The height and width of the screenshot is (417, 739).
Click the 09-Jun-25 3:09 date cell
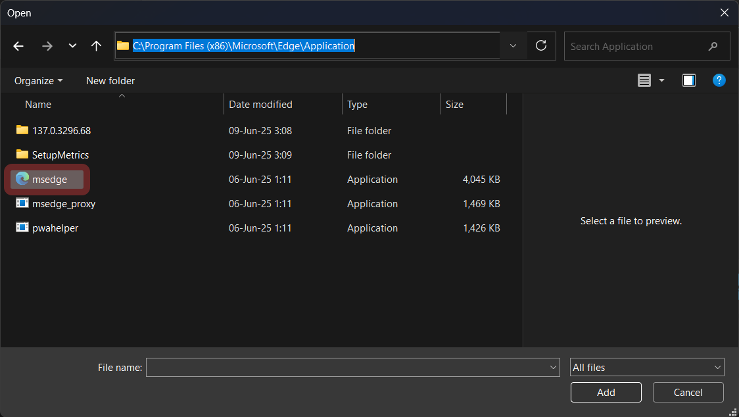click(x=260, y=155)
